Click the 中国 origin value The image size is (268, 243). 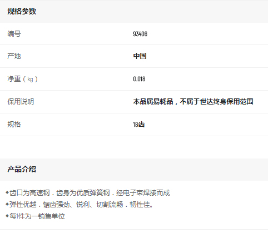[x=140, y=56]
